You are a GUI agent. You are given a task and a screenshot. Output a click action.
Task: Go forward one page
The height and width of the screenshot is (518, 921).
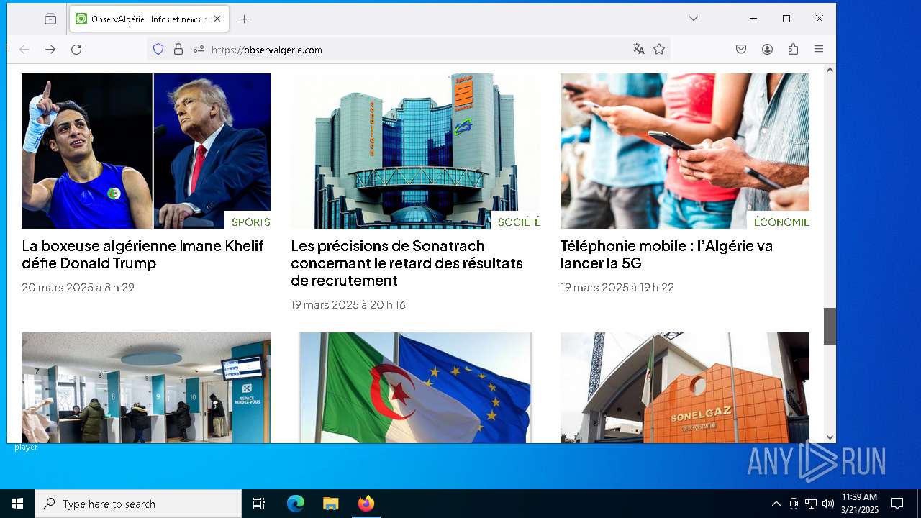pyautogui.click(x=50, y=50)
